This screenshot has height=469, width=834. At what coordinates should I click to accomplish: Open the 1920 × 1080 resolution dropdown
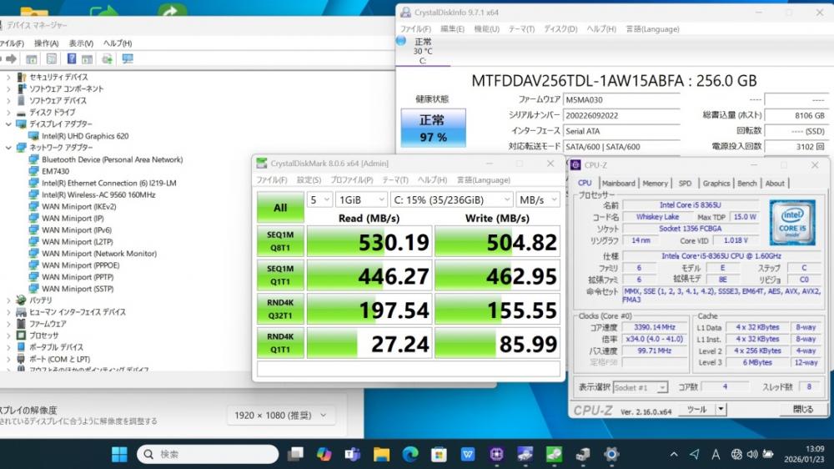(x=279, y=416)
